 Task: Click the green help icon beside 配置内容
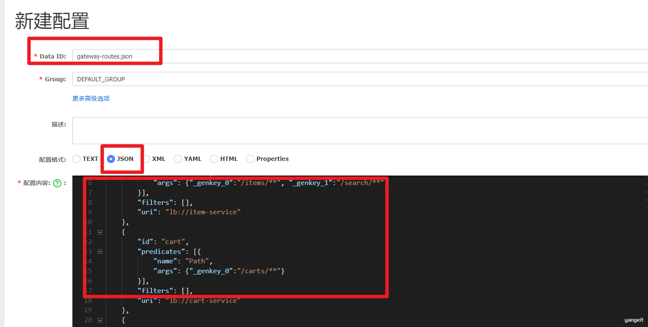(57, 183)
